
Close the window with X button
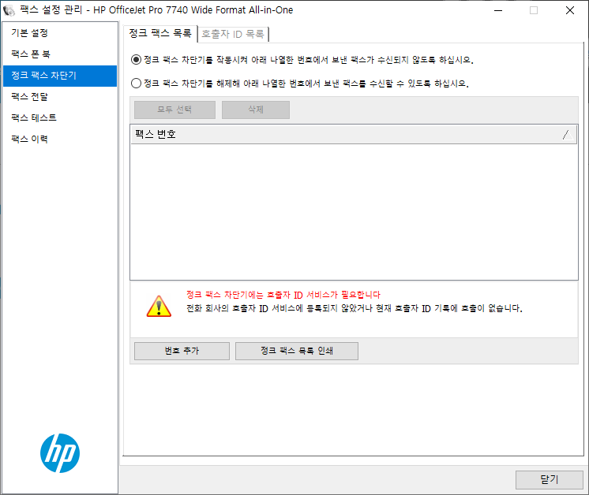pyautogui.click(x=570, y=10)
